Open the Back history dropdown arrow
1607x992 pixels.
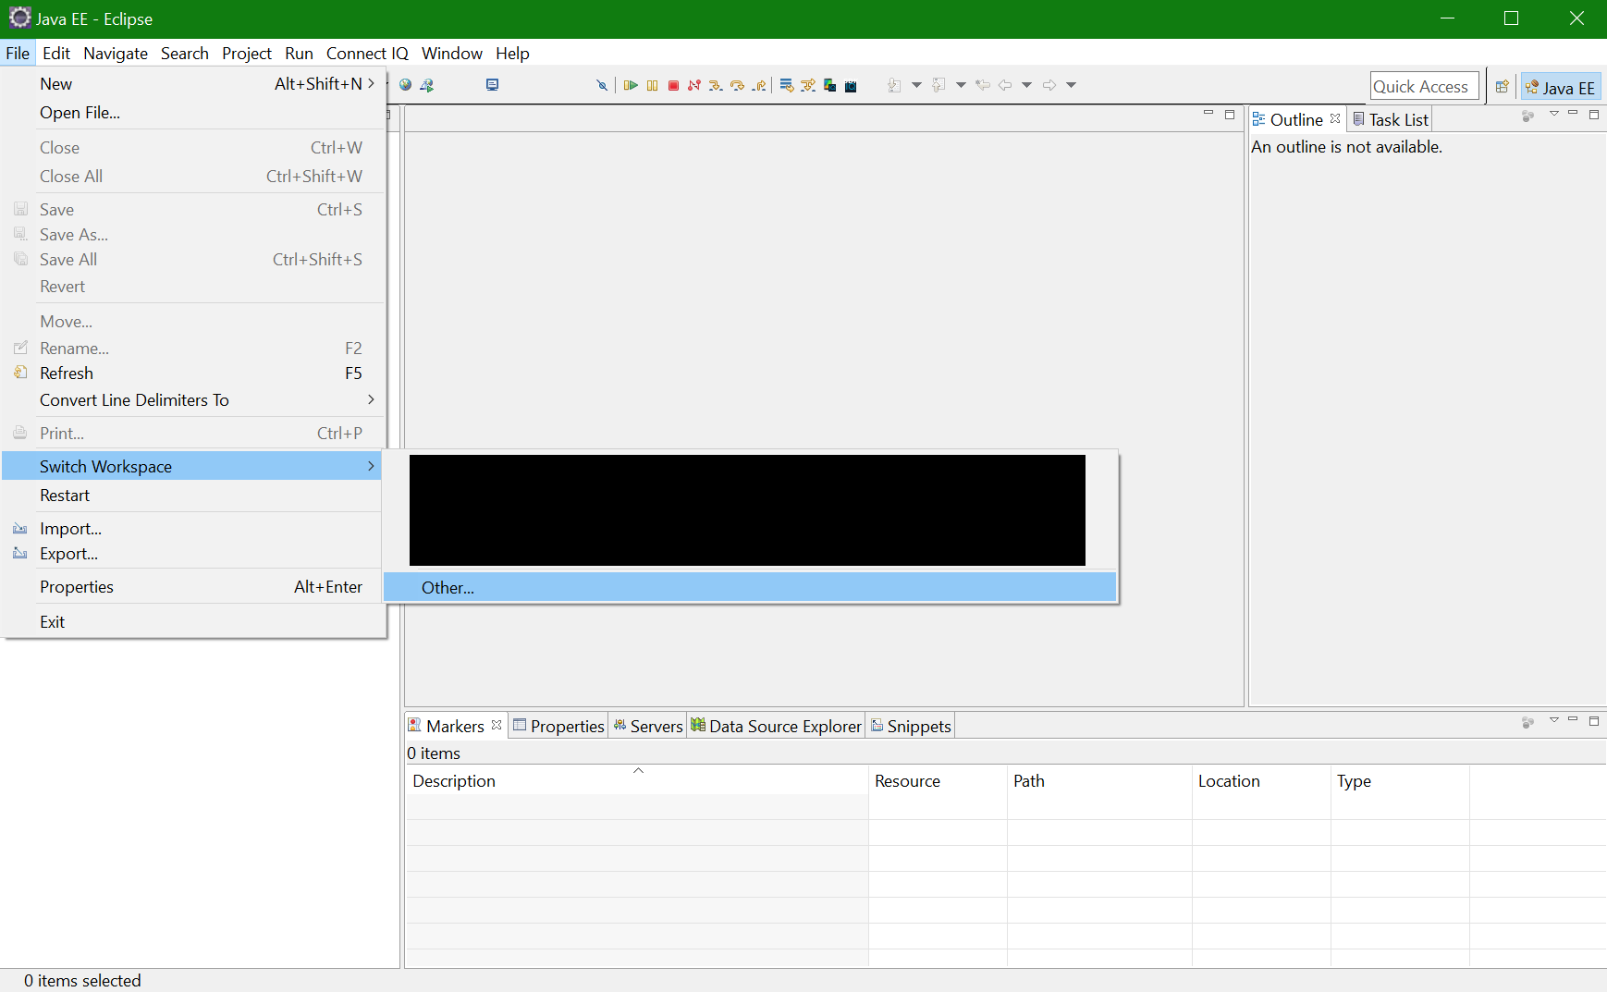click(1026, 85)
